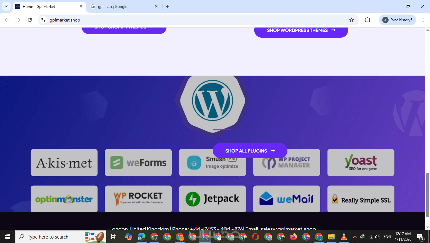This screenshot has width=430, height=243.
Task: Open the Extensions puzzle icon
Action: pos(367,20)
